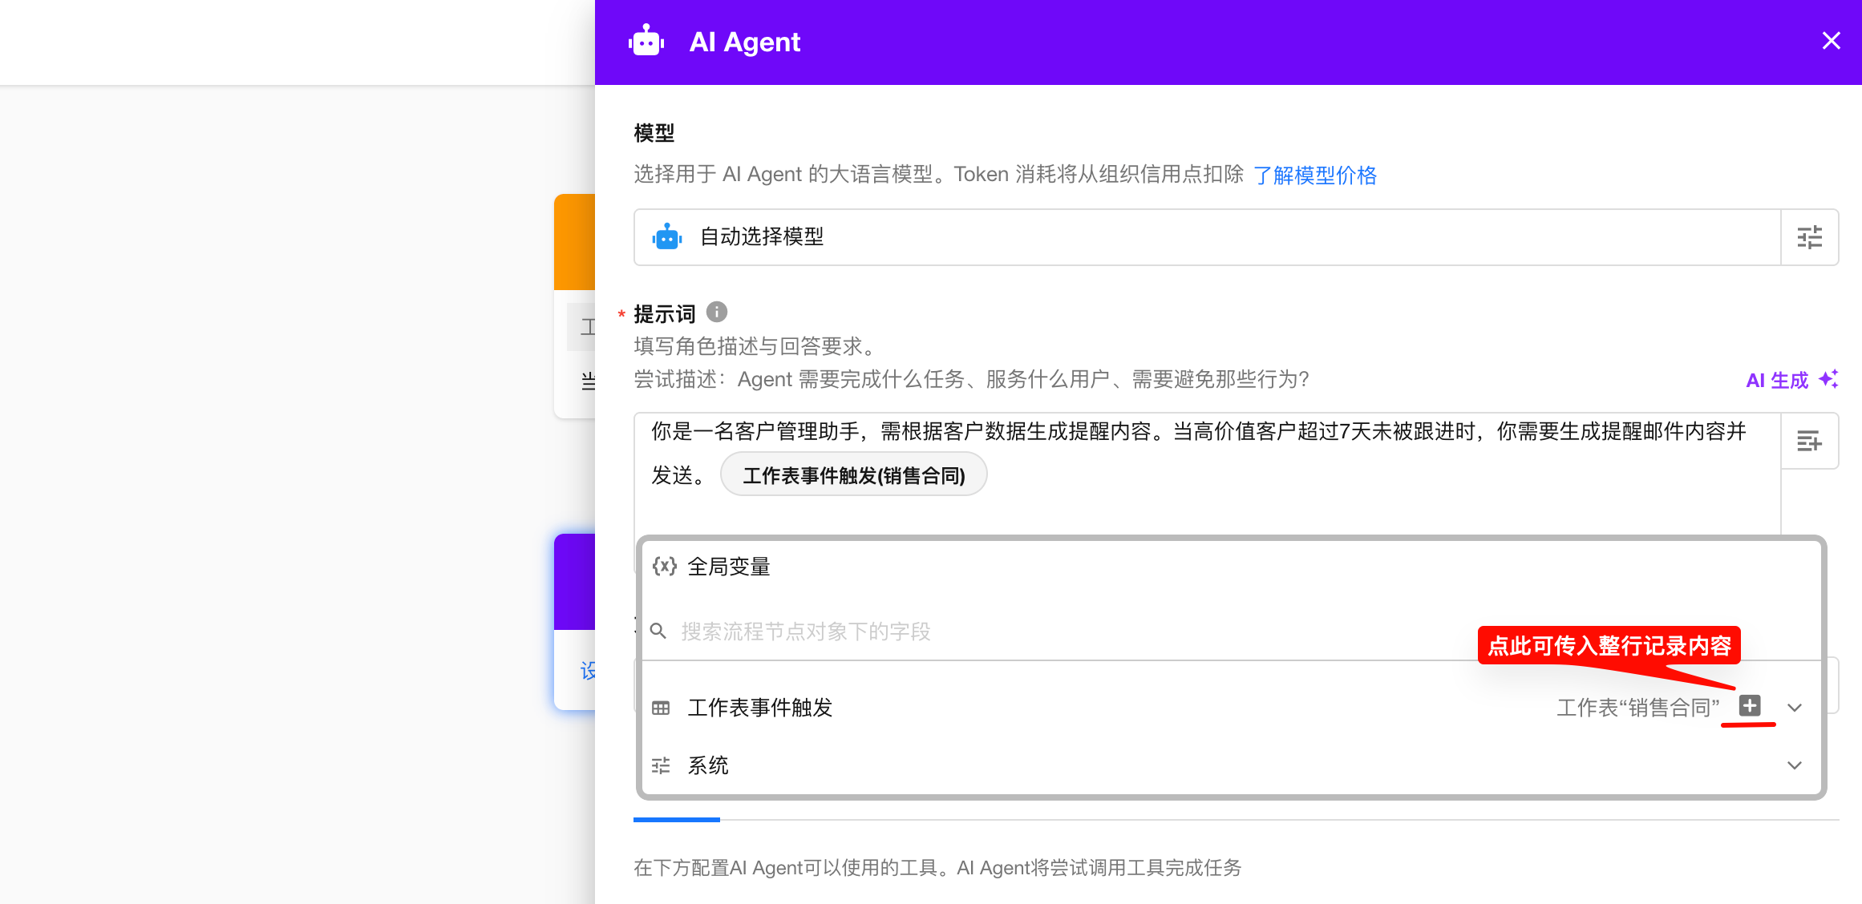Screen dimensions: 1862x904
Task: Select the 工作表事件触发 list item
Action: click(759, 708)
